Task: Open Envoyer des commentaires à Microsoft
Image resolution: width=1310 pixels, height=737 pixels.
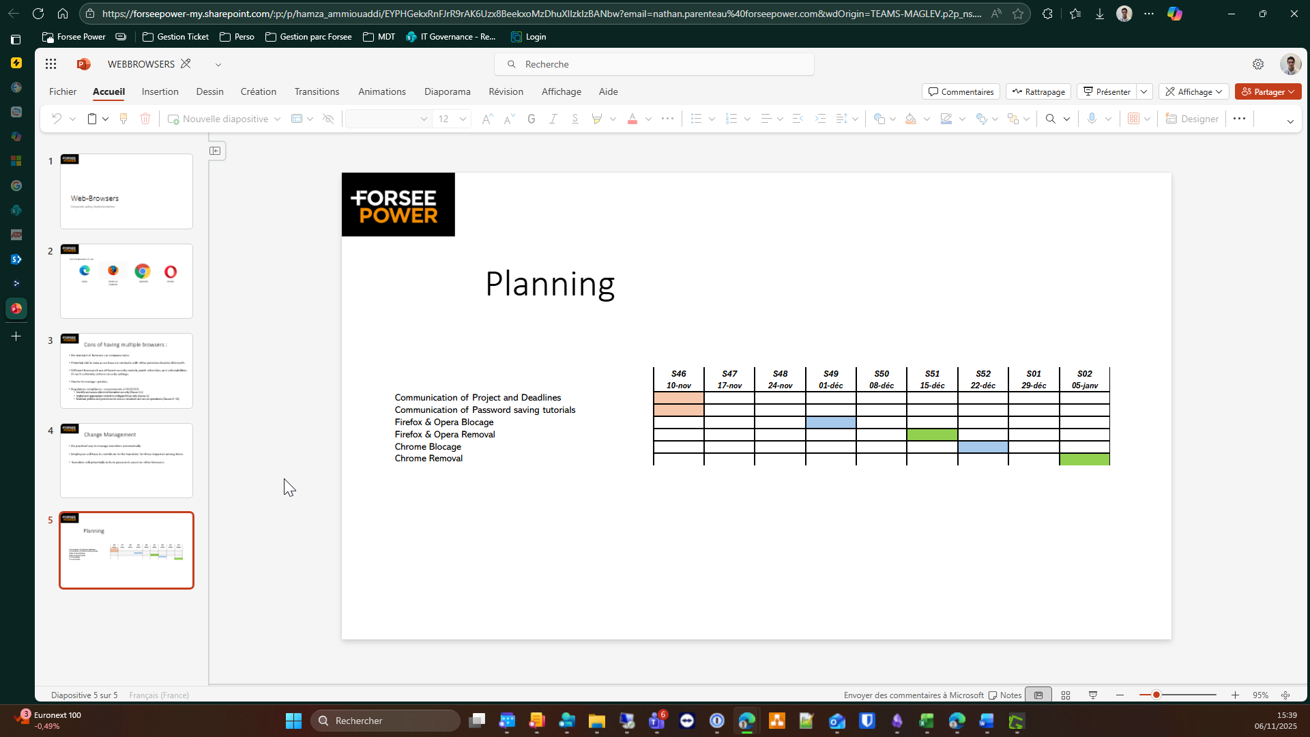Action: point(913,695)
